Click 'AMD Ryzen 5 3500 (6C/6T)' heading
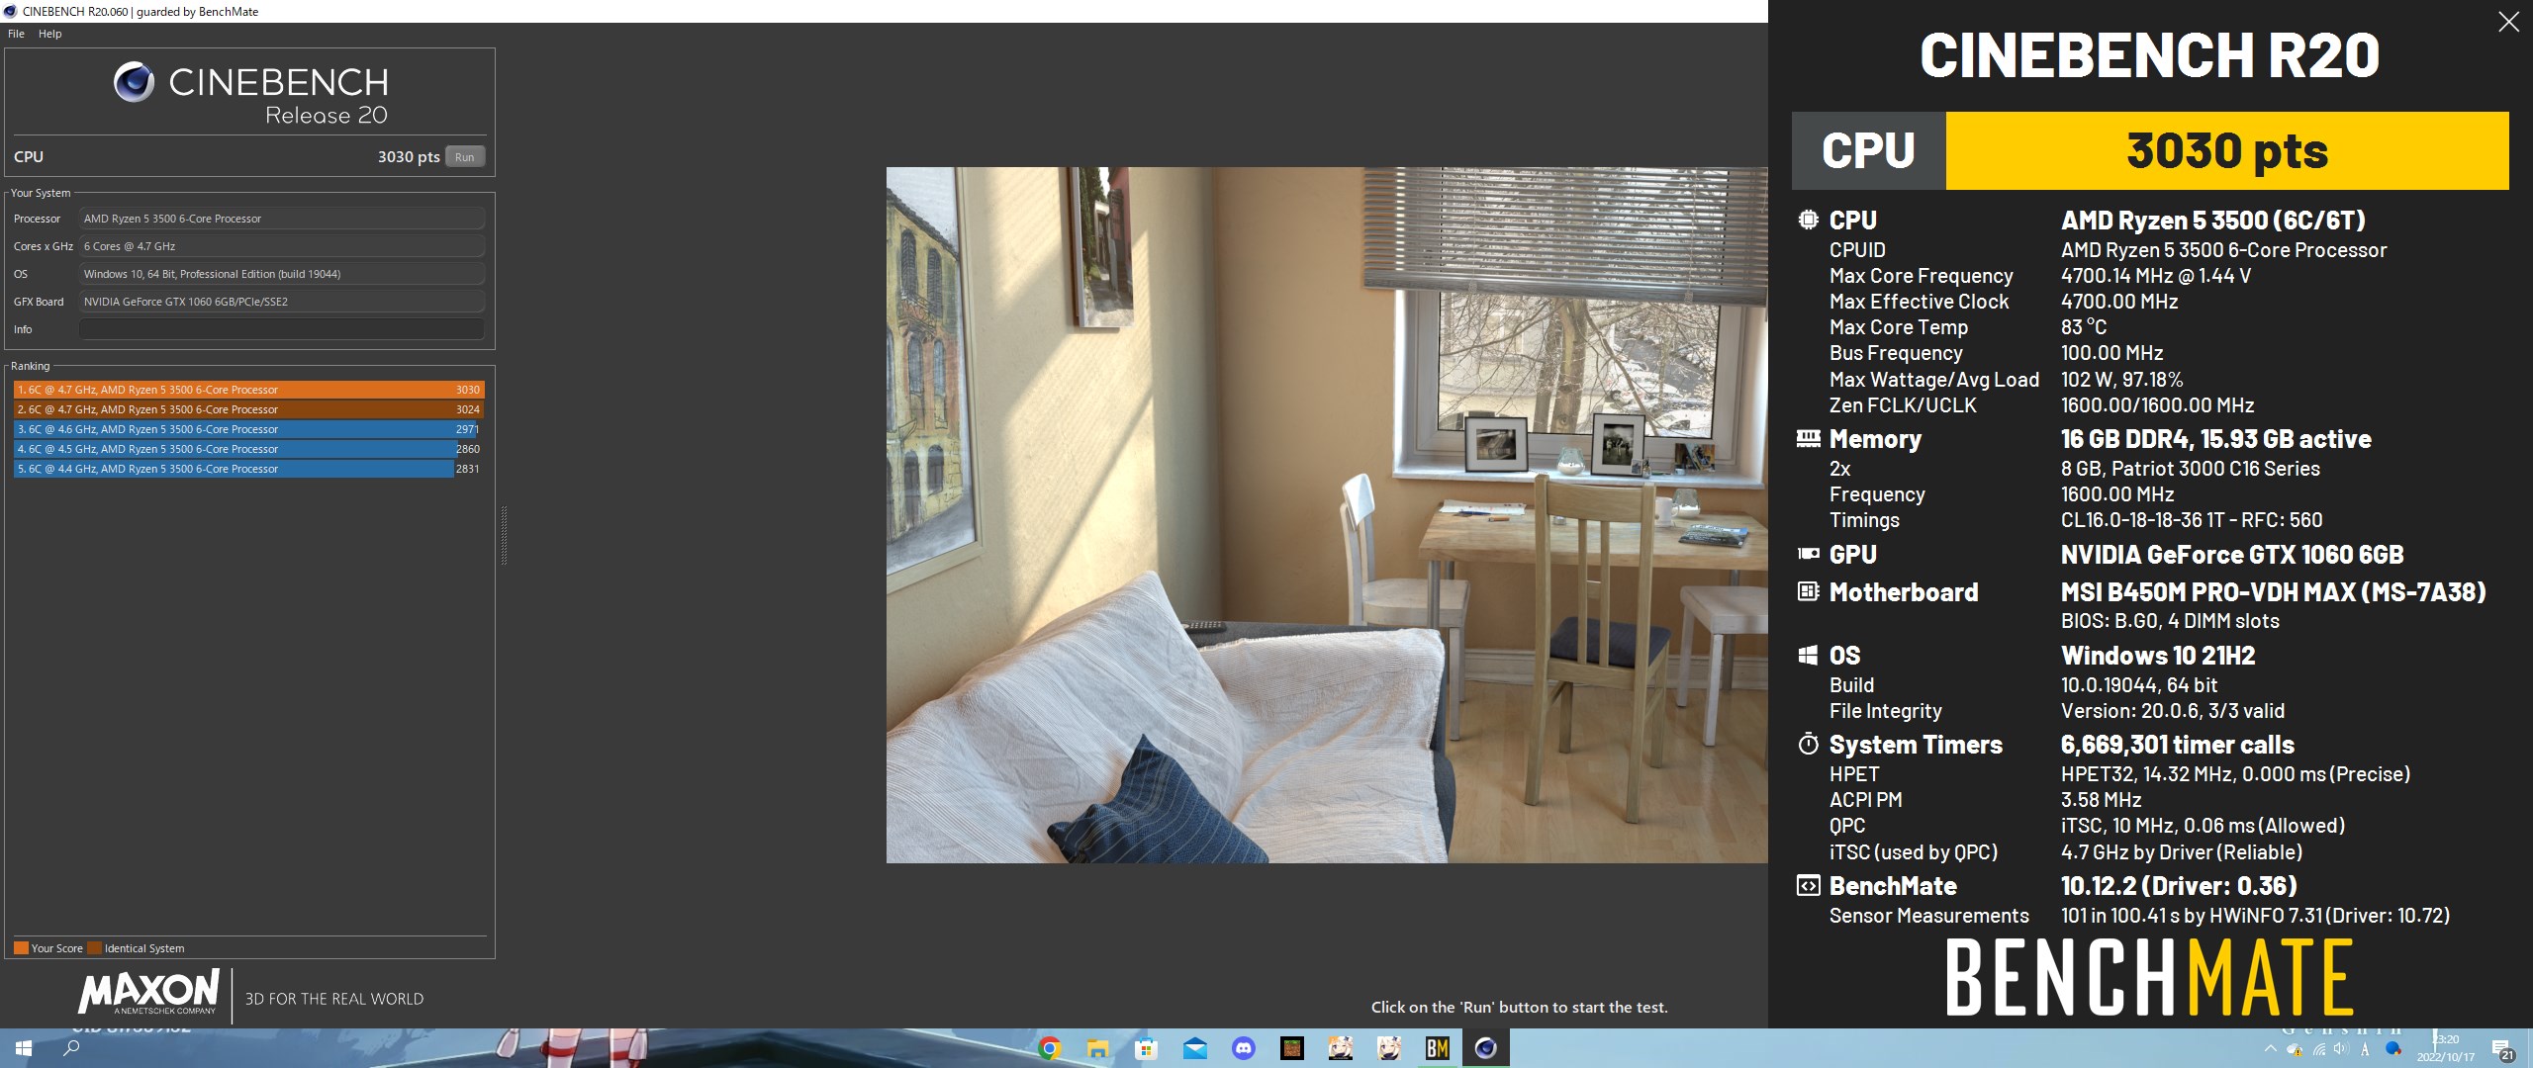This screenshot has width=2533, height=1068. [2212, 220]
